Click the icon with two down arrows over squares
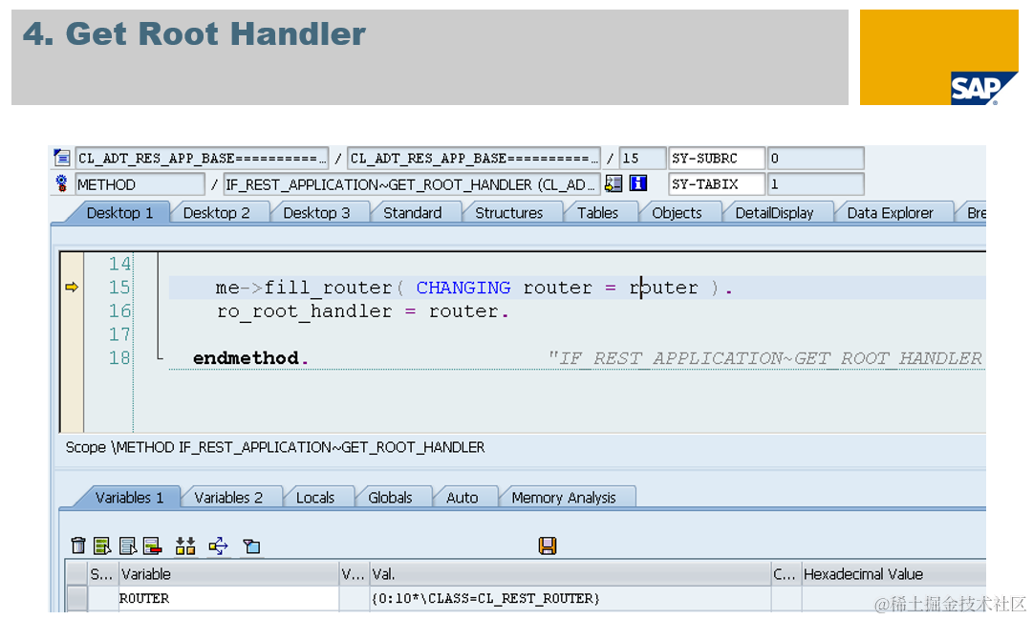 pos(185,545)
